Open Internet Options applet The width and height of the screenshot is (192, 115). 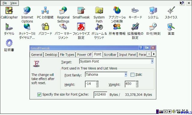pyautogui.click(x=27, y=15)
